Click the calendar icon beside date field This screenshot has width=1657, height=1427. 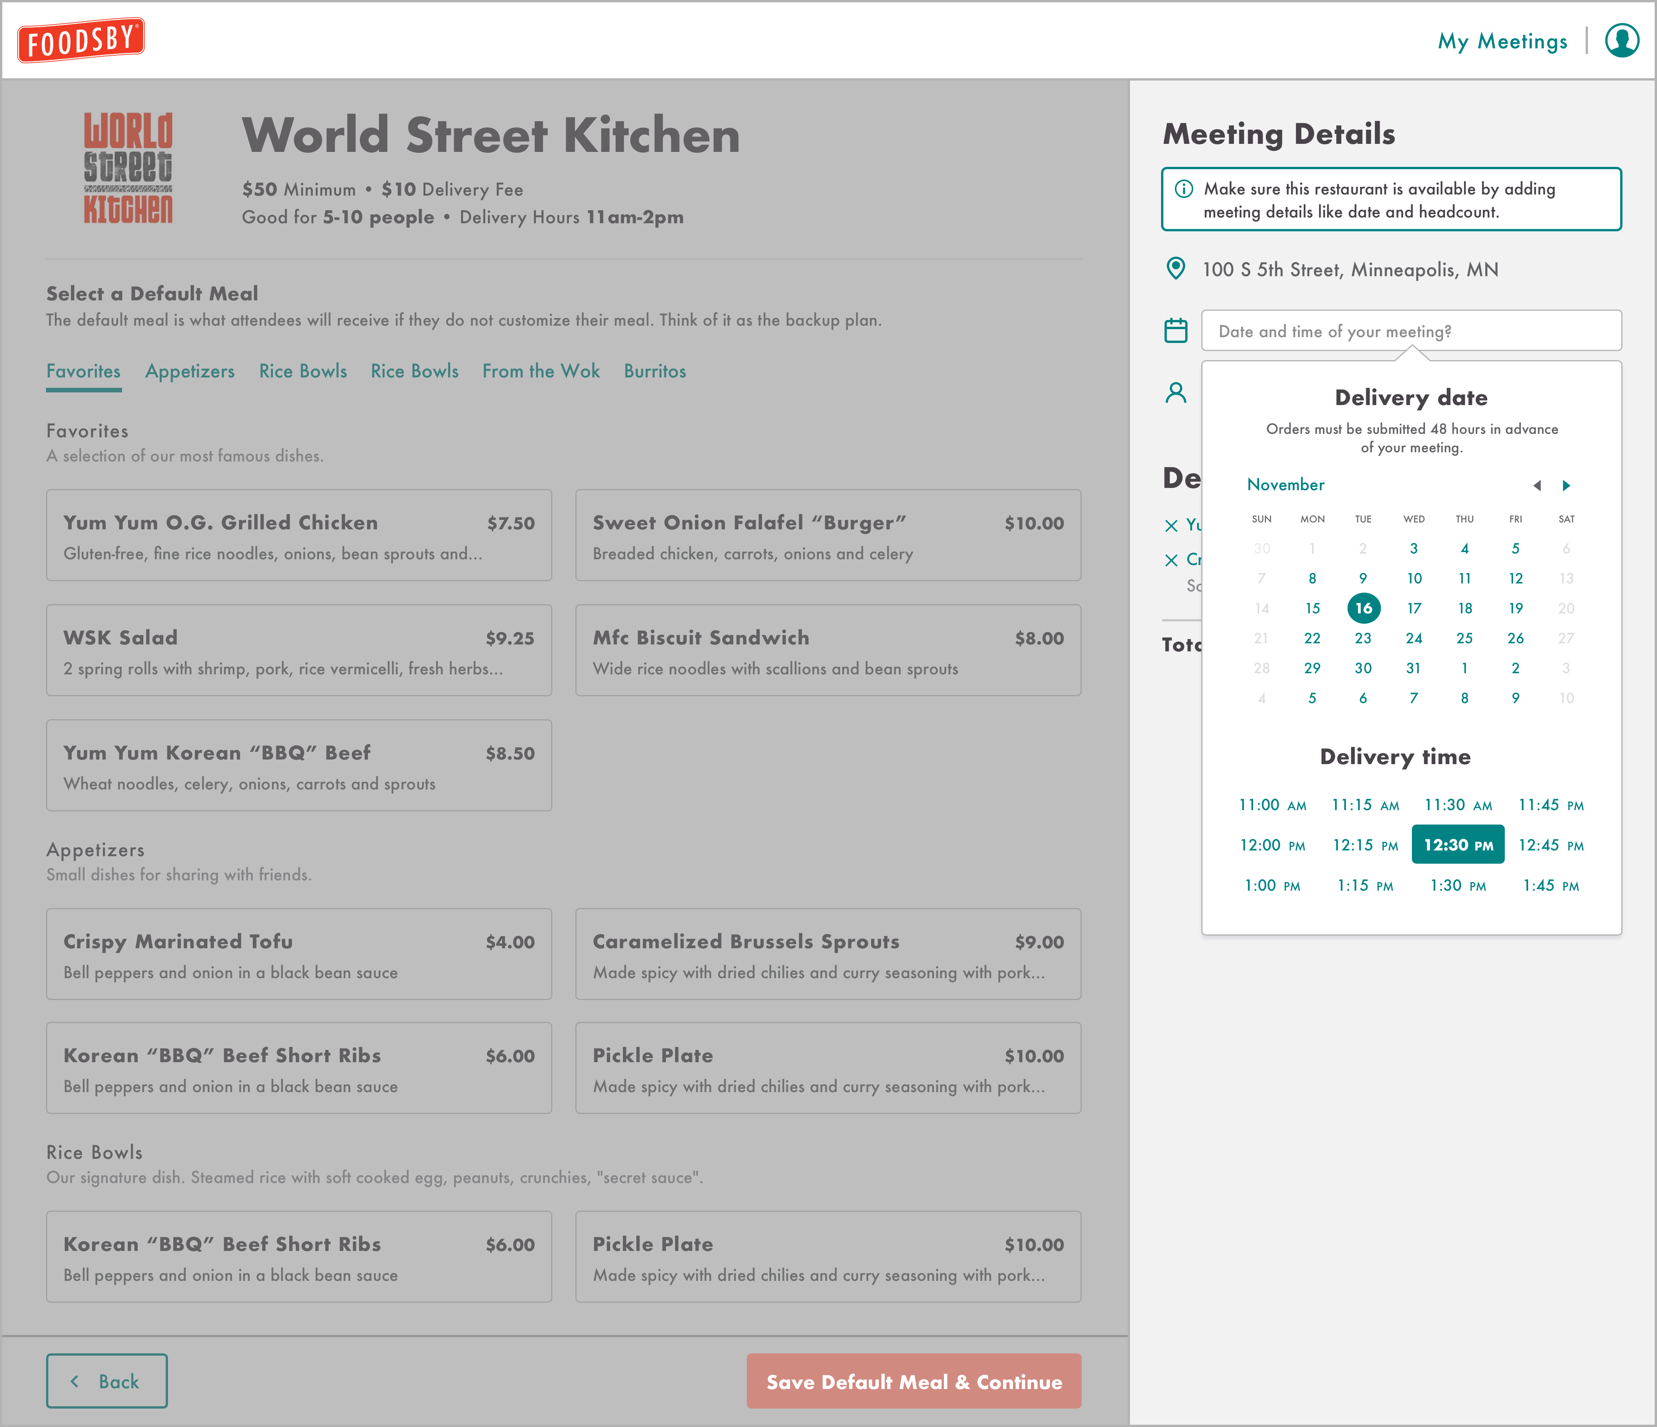1176,330
